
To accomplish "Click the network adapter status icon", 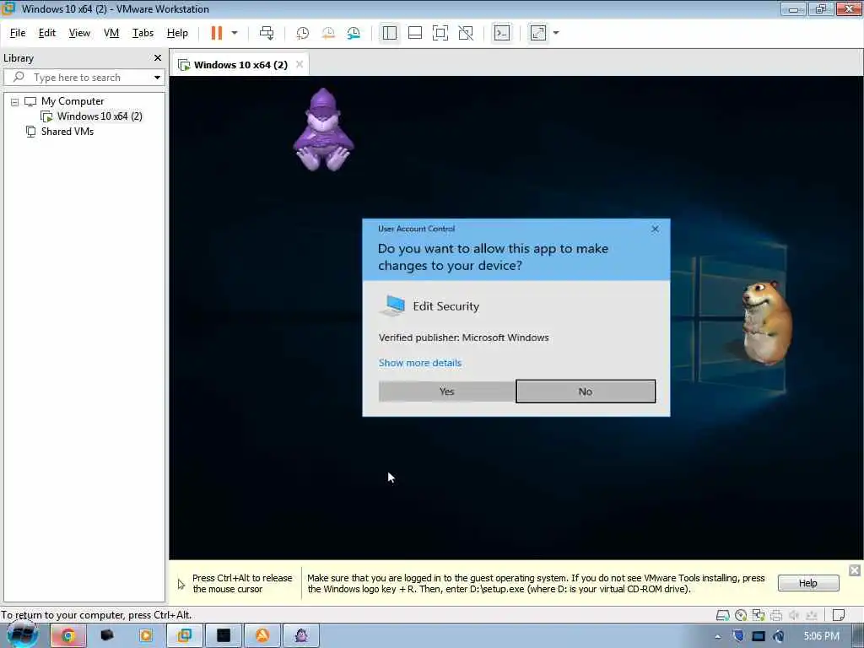I will [759, 615].
